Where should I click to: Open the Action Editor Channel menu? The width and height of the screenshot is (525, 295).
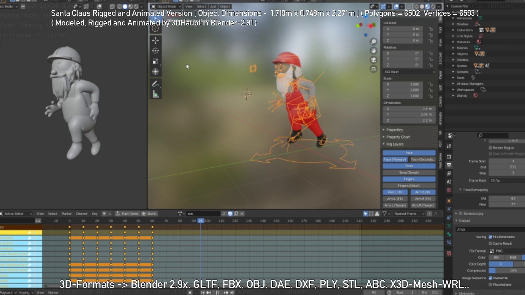pos(82,214)
